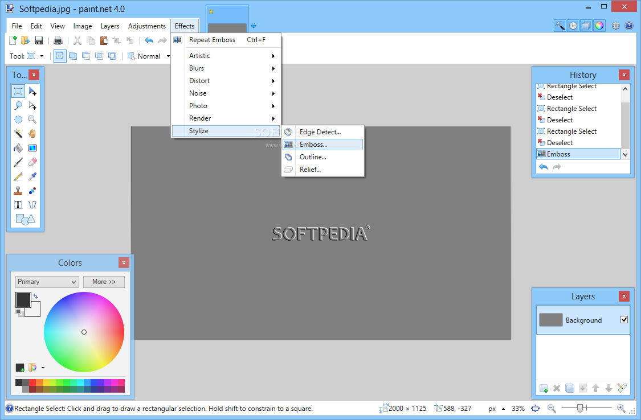The height and width of the screenshot is (420, 641).
Task: Select the Lasso Select tool
Action: click(18, 105)
